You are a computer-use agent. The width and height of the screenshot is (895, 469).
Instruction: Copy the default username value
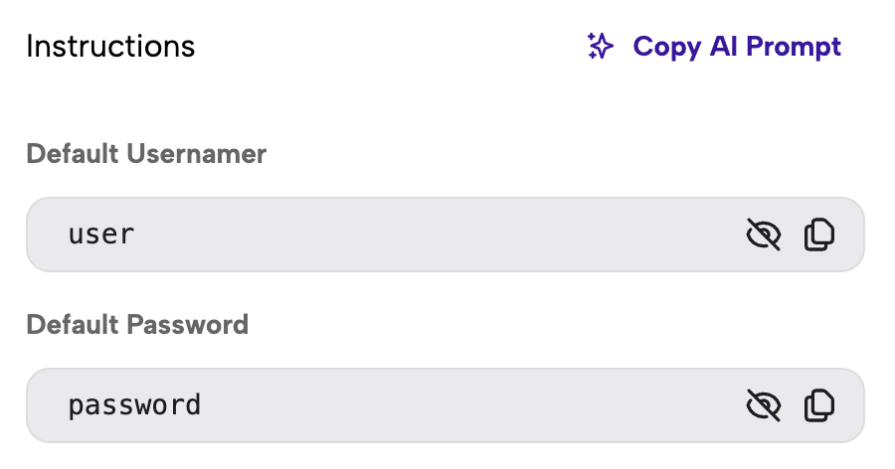coord(818,234)
